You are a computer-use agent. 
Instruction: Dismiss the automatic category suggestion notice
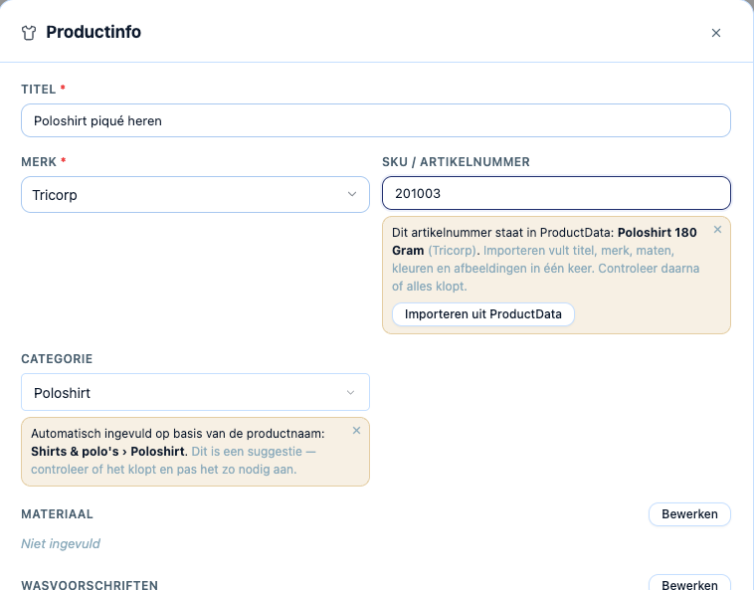click(x=356, y=431)
